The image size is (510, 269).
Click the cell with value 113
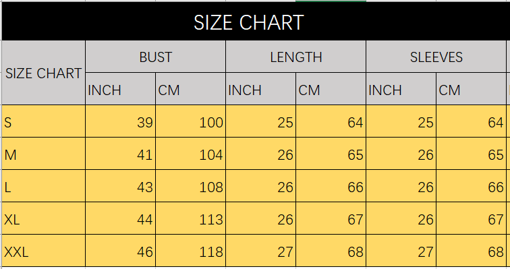tap(191, 218)
